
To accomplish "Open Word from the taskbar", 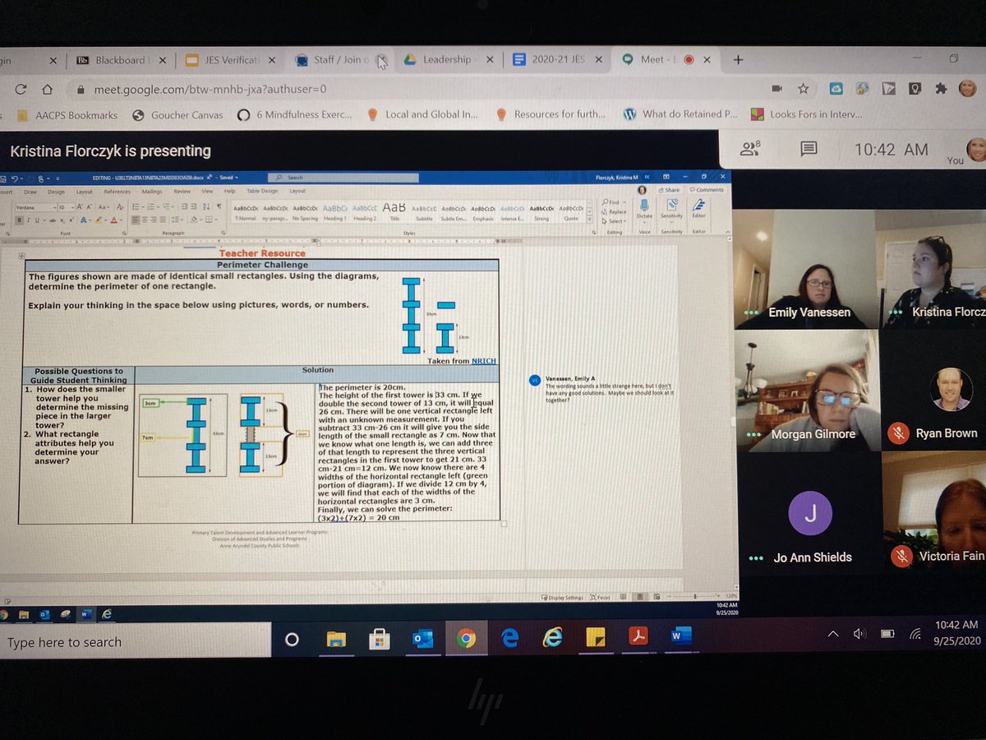I will (x=681, y=636).
